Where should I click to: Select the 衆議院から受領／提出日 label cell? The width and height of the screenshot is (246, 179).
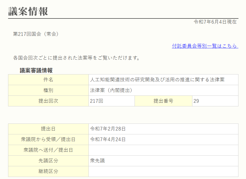[x=48, y=140]
